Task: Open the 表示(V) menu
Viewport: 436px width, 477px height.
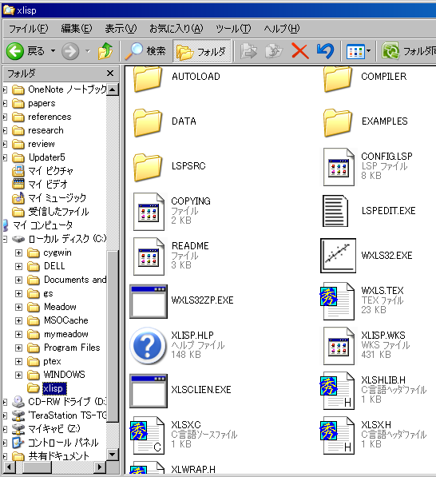Action: point(121,29)
